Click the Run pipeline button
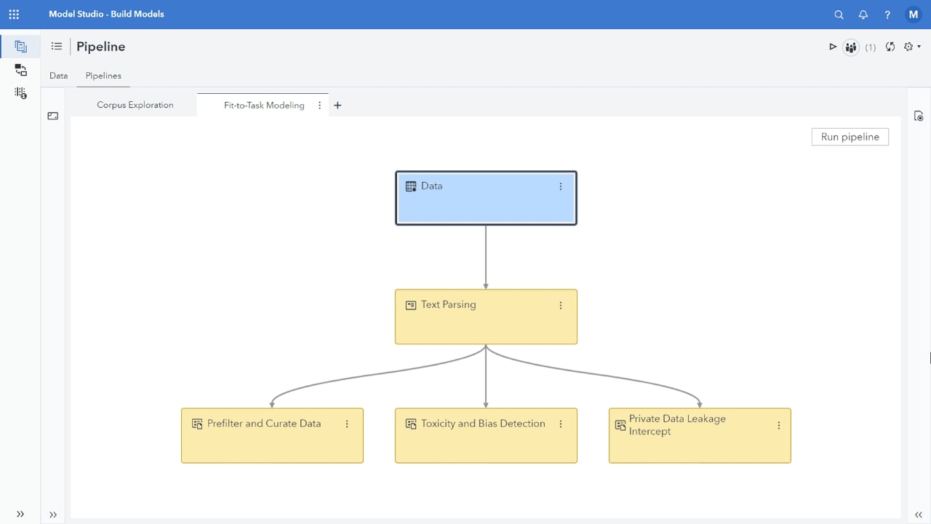The height and width of the screenshot is (524, 931). 850,136
